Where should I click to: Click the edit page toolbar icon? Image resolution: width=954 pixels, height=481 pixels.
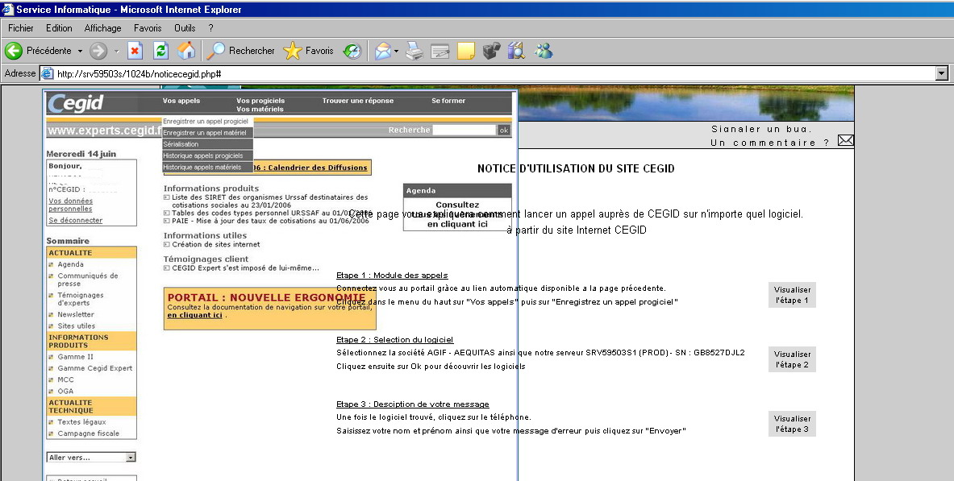[x=440, y=51]
